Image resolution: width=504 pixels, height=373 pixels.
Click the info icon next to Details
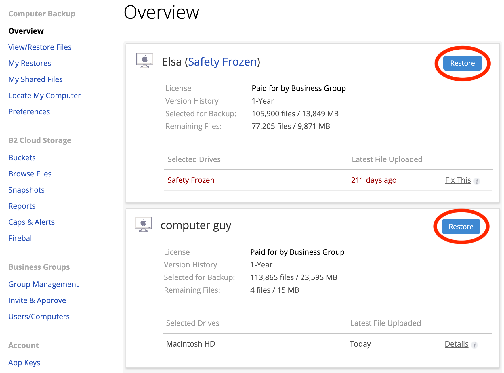coord(474,345)
